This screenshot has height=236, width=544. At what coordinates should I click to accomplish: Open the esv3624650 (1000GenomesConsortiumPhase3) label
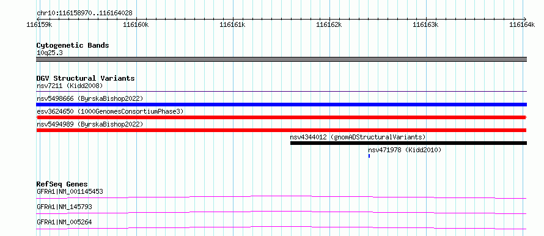(x=110, y=111)
